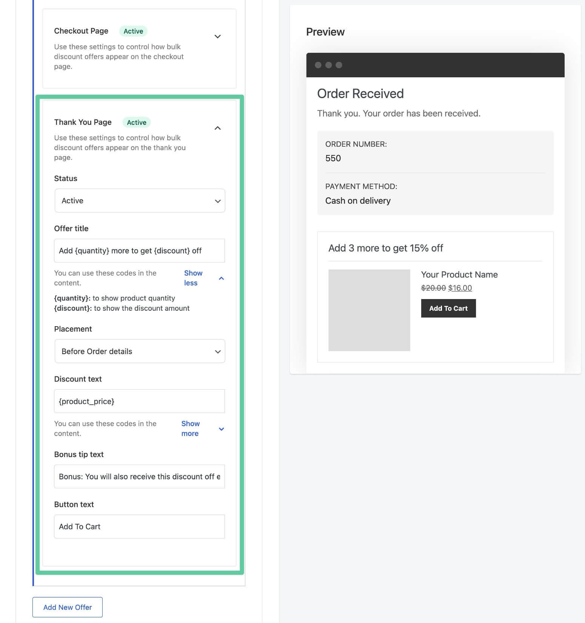Screen dimensions: 585x623
Task: Click the Placement field label
Action: 73,329
